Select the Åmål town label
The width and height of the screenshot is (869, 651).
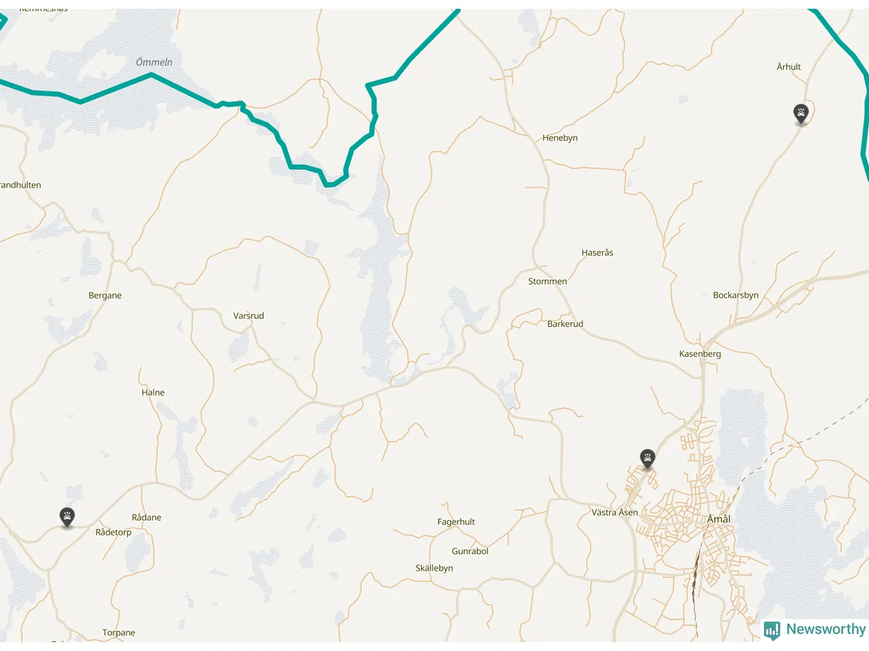(x=719, y=519)
